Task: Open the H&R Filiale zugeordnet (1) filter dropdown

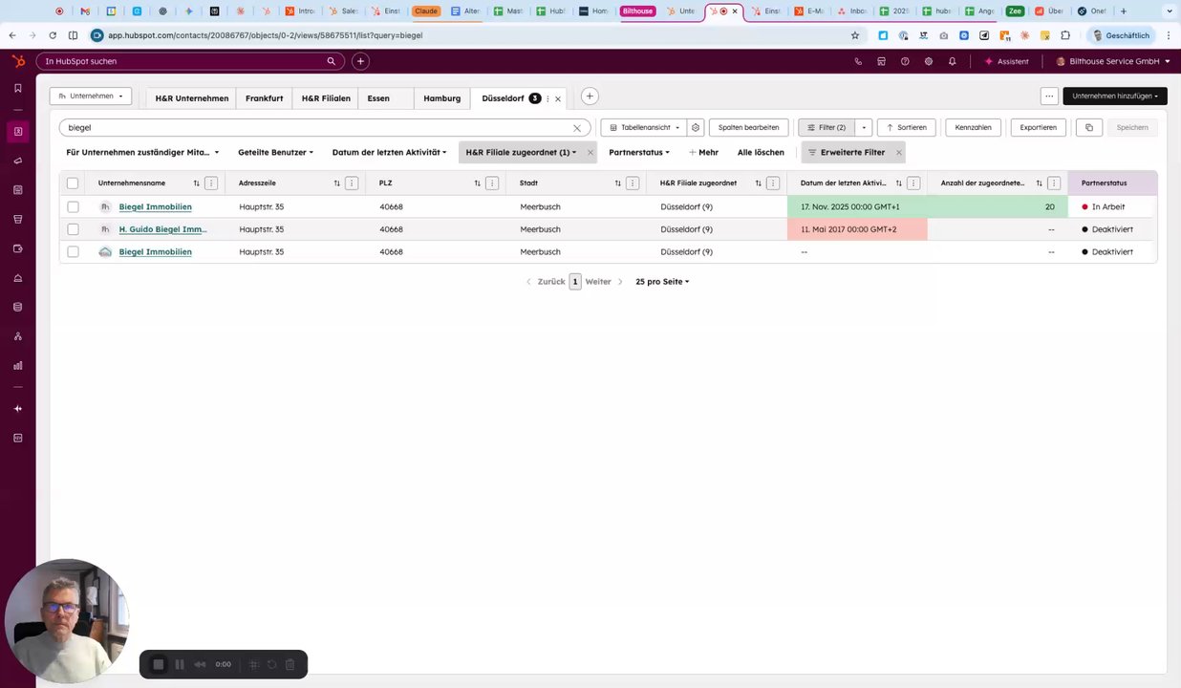Action: [x=521, y=152]
